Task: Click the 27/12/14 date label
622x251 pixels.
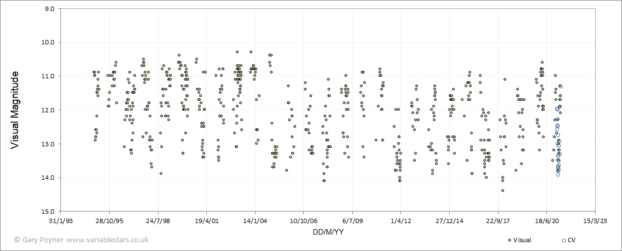Action: pos(450,221)
